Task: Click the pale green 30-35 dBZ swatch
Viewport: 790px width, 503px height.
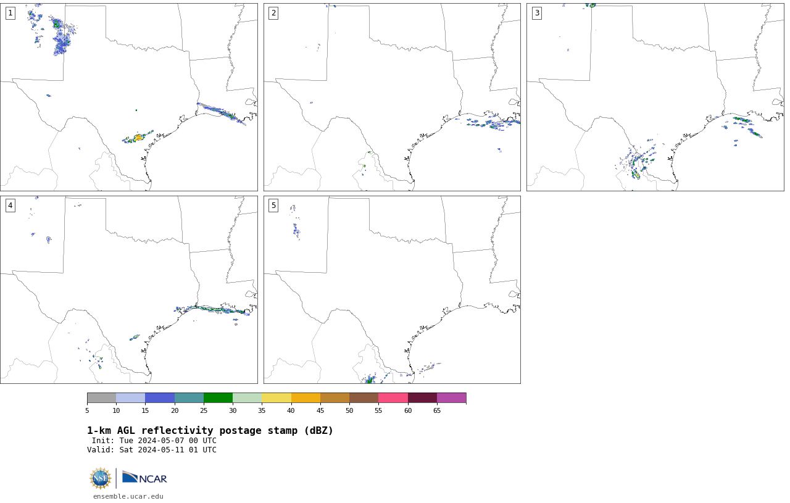Action: click(x=247, y=397)
